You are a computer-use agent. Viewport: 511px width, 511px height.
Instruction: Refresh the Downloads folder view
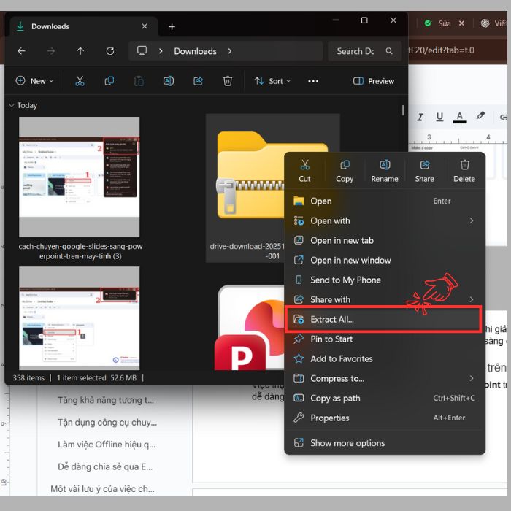[x=110, y=51]
